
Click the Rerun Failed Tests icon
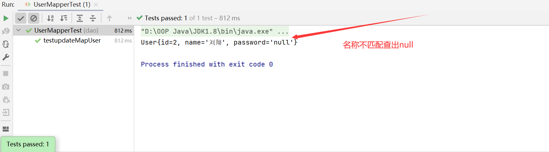(6, 31)
